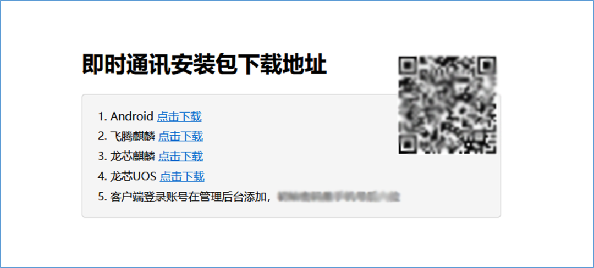
Task: Click the QR code's top-left finder square
Action: point(406,65)
